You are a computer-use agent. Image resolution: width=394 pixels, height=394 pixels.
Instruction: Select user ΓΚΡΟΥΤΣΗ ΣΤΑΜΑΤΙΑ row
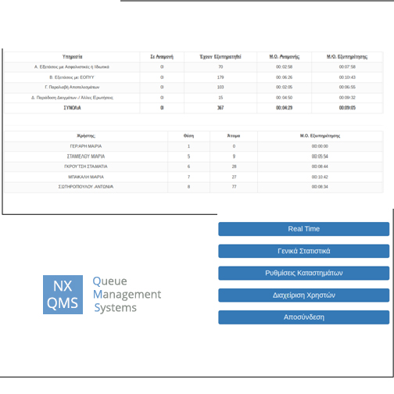[194, 167]
